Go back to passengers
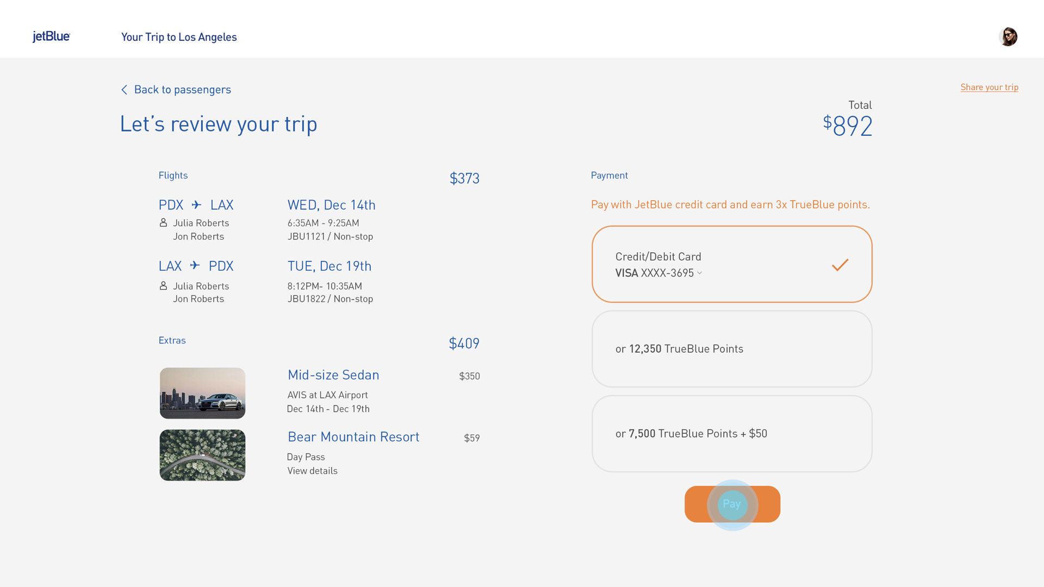The height and width of the screenshot is (587, 1044). (x=182, y=90)
